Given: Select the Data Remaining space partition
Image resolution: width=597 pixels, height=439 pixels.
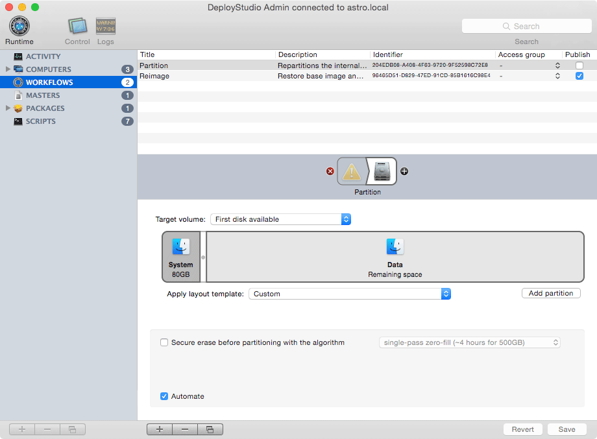Looking at the screenshot, I should pos(395,257).
